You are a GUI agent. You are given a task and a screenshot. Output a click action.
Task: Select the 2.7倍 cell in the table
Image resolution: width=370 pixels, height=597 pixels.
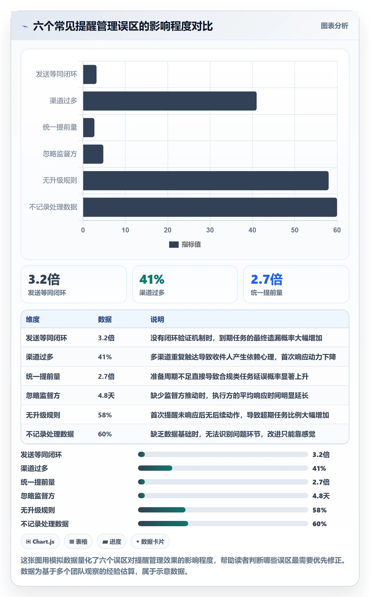tap(106, 376)
